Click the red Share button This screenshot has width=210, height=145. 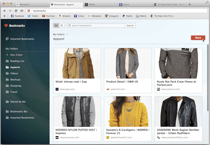coord(198,38)
